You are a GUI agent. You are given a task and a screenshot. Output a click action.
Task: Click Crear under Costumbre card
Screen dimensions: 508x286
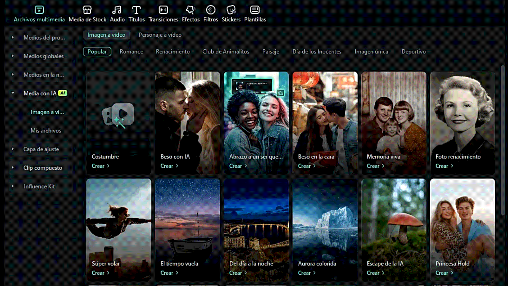100,166
